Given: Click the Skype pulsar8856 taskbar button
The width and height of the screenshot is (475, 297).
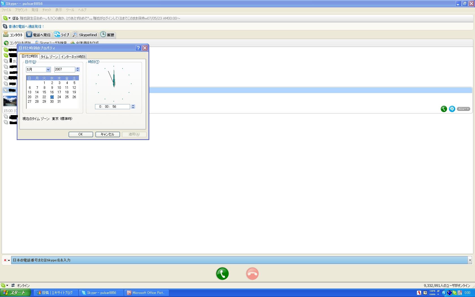Looking at the screenshot, I should point(101,293).
